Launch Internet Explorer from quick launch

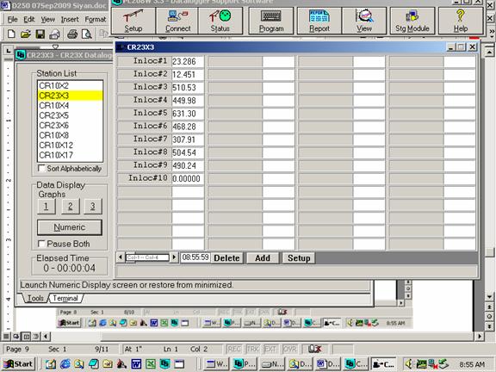(x=65, y=364)
